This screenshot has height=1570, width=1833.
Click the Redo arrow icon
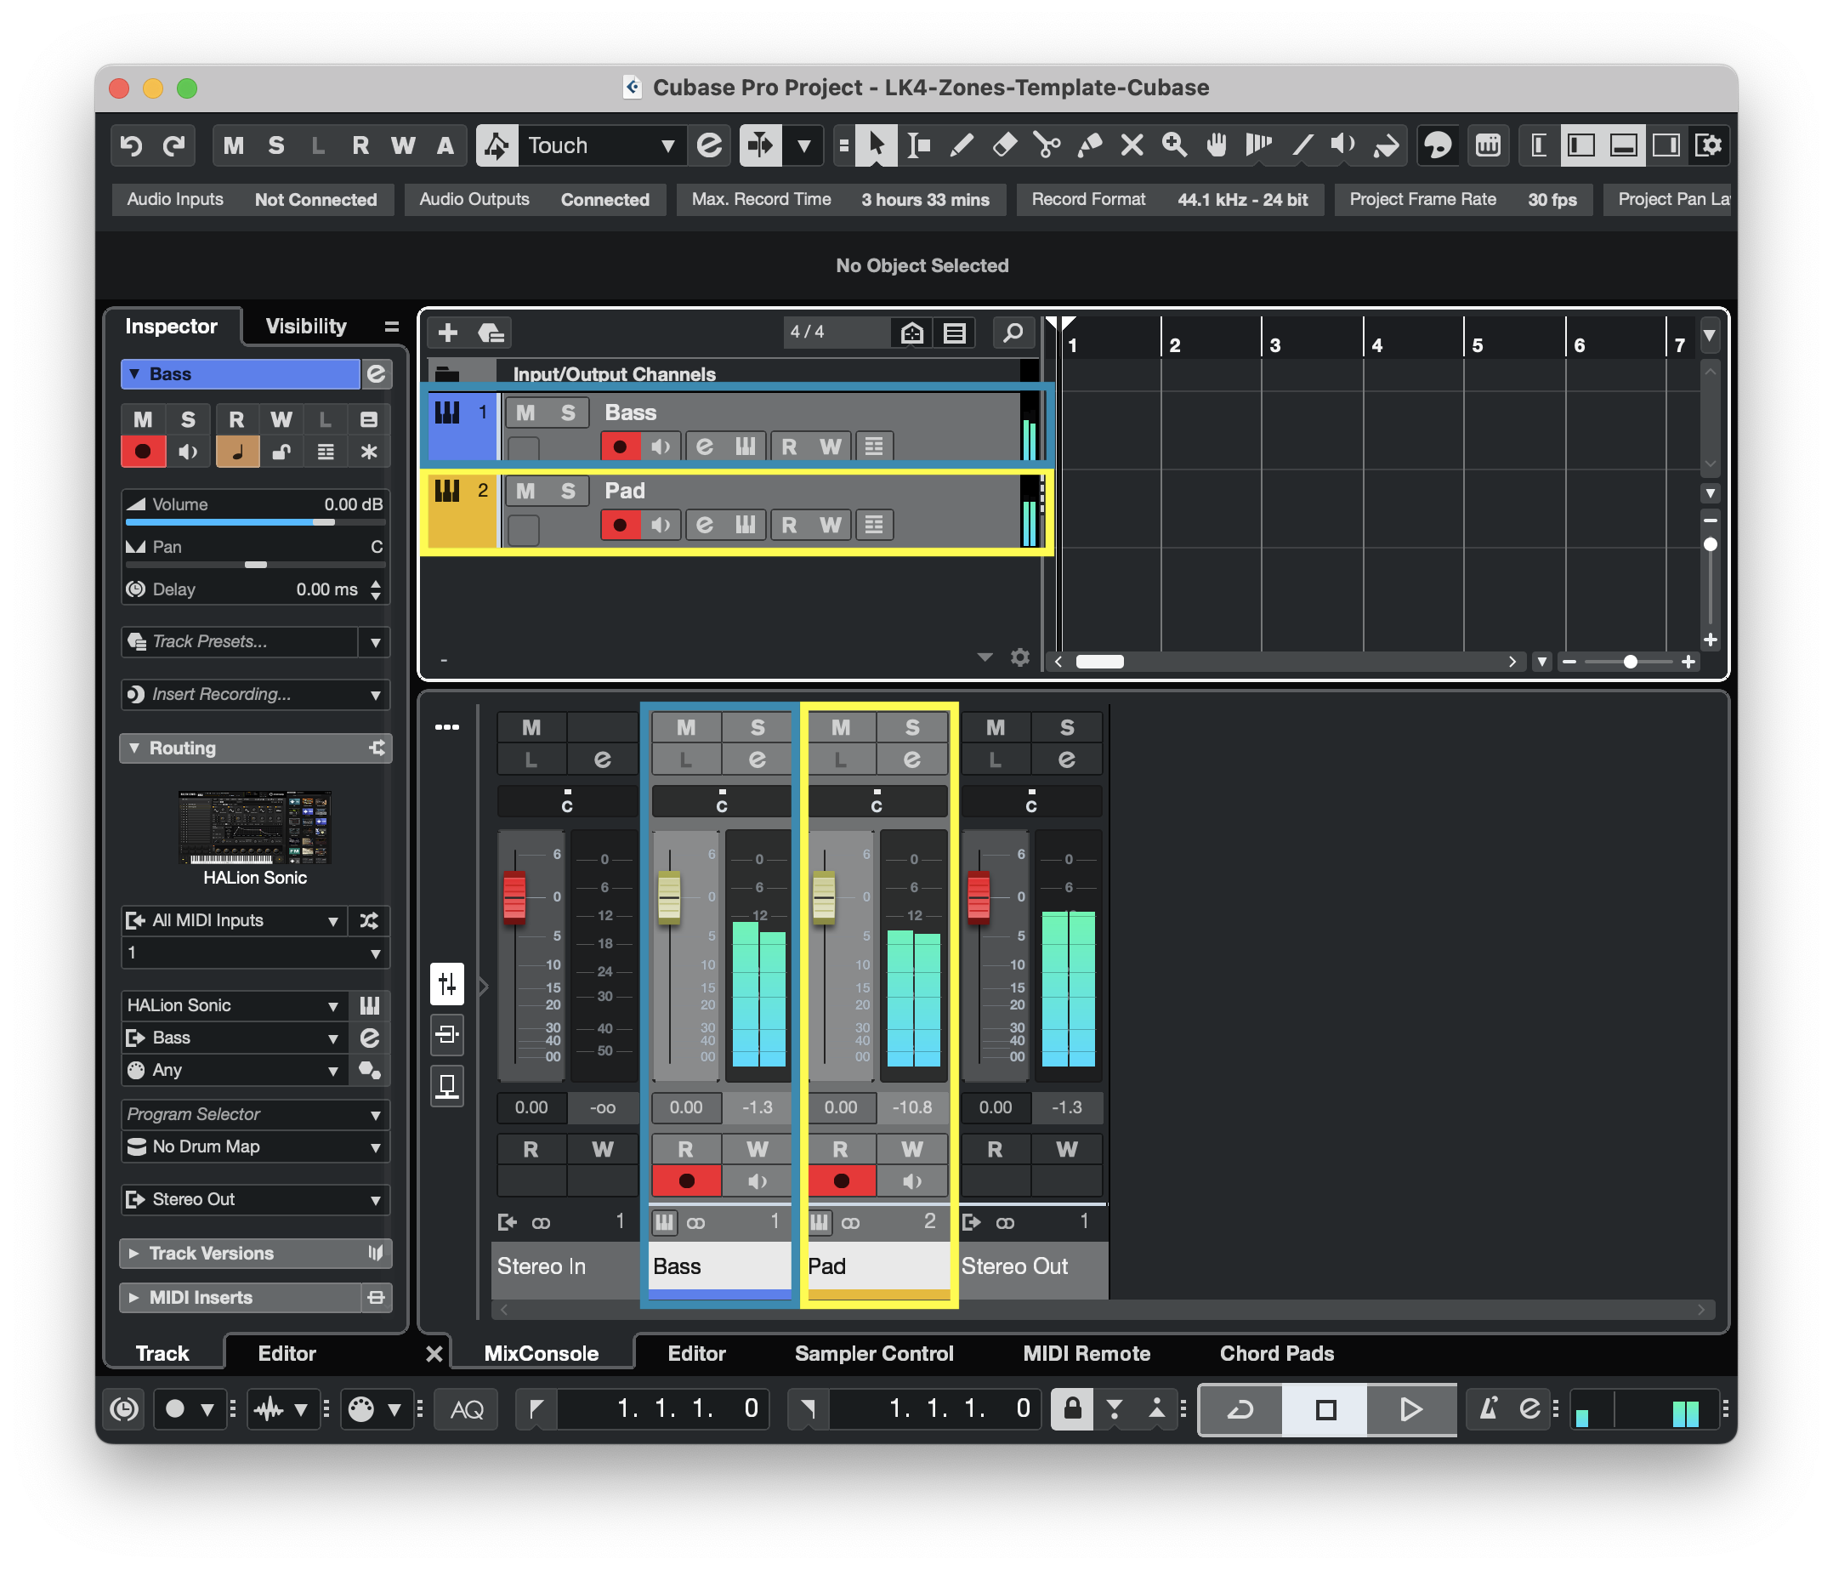click(173, 145)
